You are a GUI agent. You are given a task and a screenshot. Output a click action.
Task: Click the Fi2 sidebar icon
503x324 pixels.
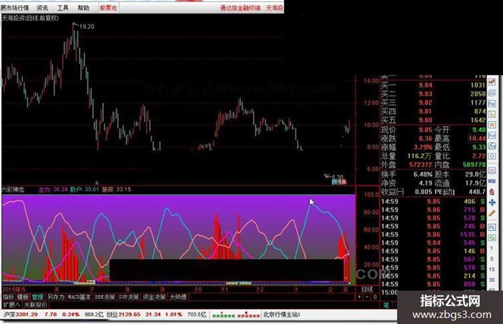click(x=492, y=135)
